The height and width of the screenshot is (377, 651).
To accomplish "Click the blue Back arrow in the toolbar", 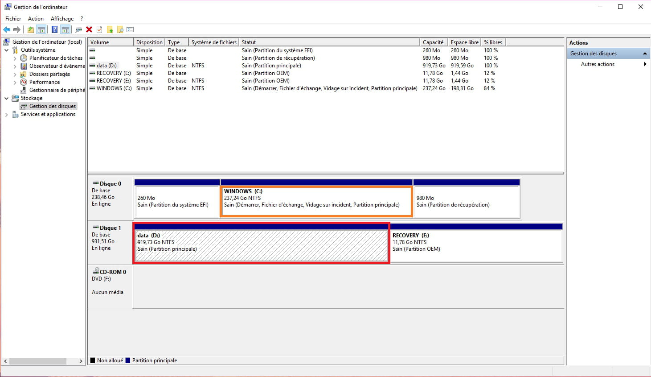I will (7, 30).
